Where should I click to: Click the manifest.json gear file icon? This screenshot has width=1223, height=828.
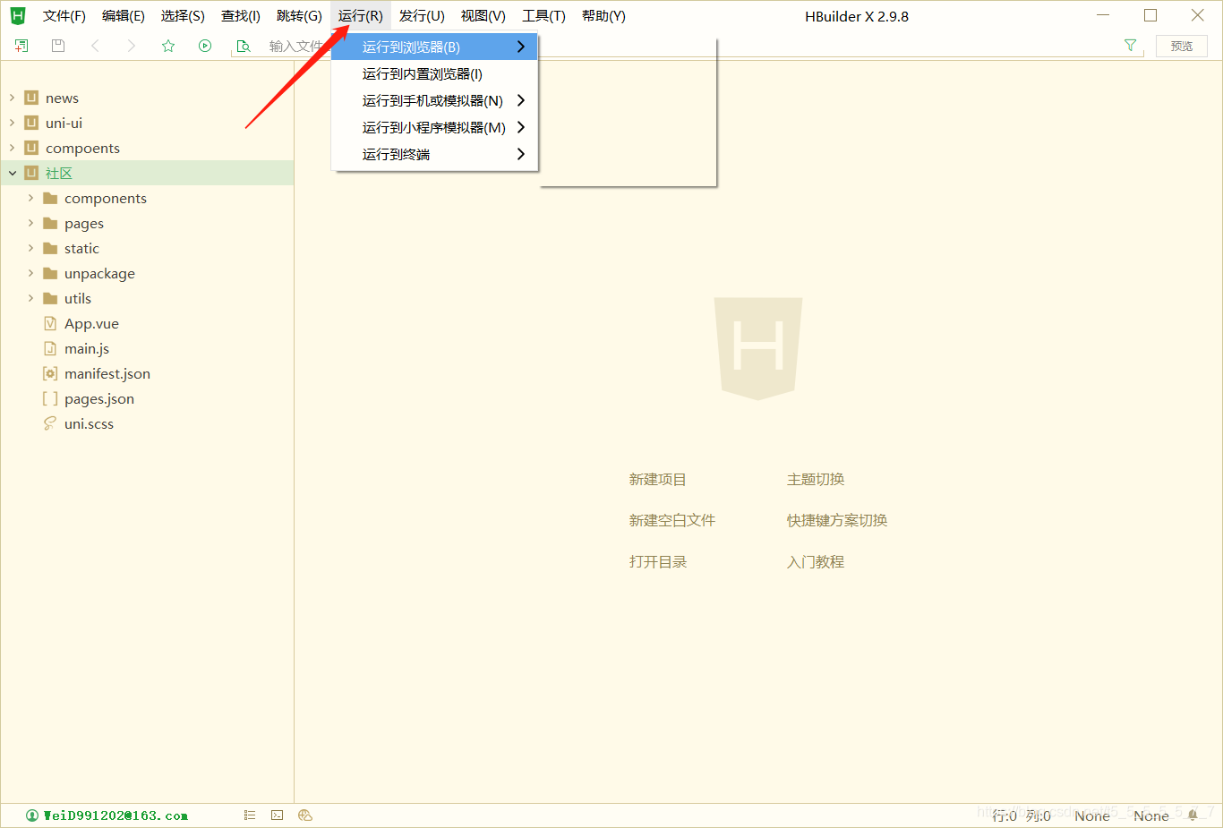[x=50, y=373]
